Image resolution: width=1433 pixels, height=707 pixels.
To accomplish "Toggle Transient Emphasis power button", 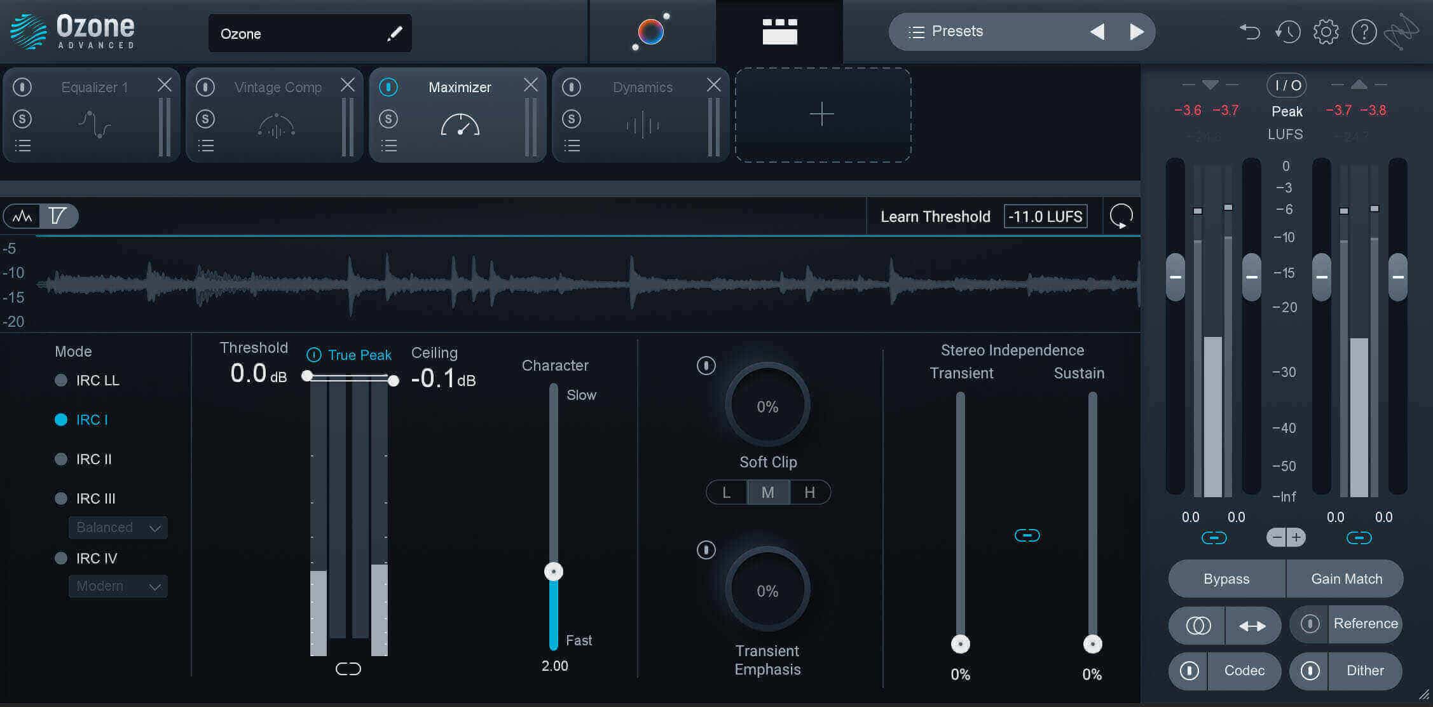I will click(x=706, y=549).
